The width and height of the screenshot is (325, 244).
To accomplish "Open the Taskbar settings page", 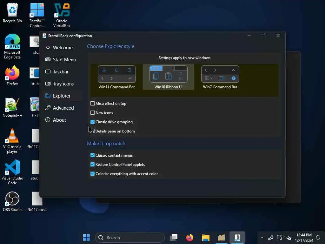I will click(x=62, y=71).
